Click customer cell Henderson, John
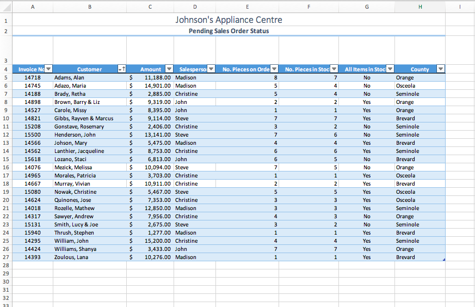475x307 pixels. tap(90, 135)
